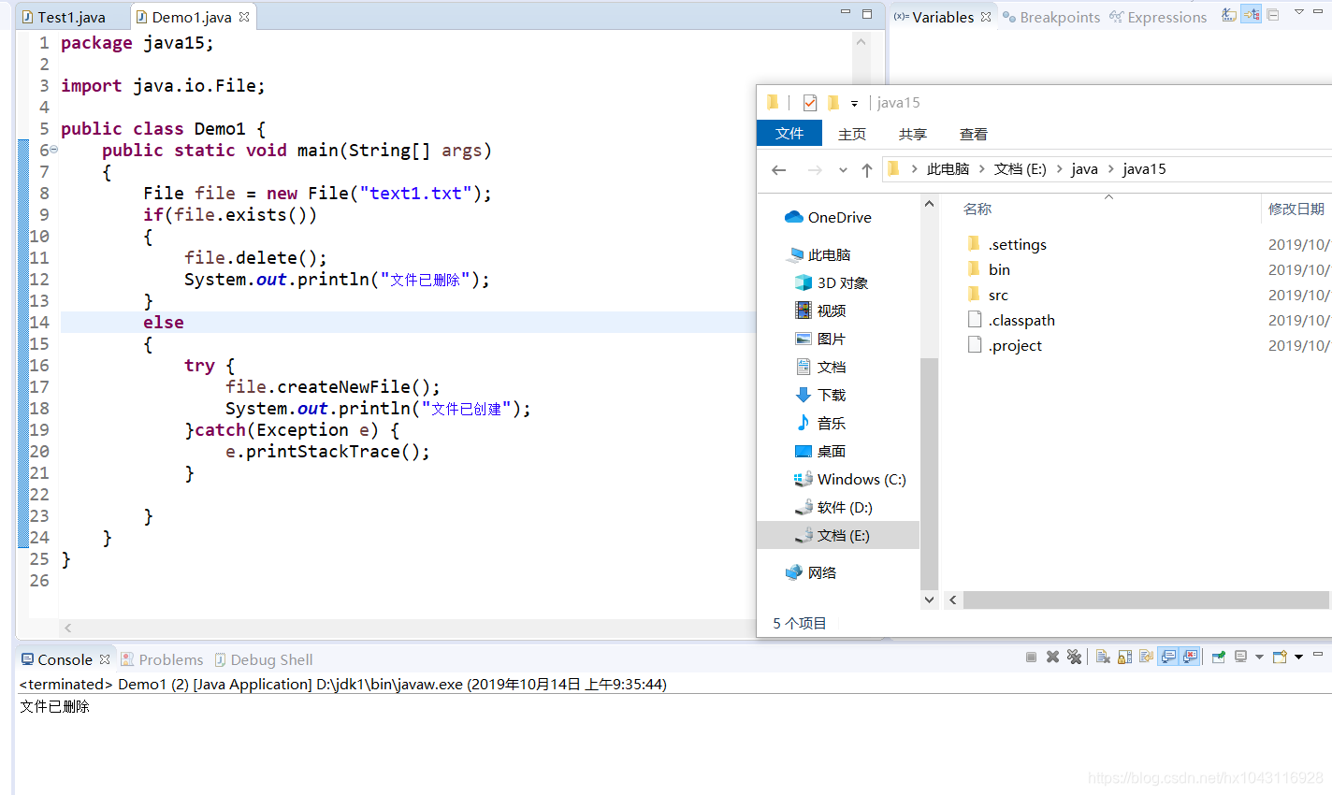Image resolution: width=1332 pixels, height=795 pixels.
Task: Select the src folder in file list
Action: click(x=987, y=295)
